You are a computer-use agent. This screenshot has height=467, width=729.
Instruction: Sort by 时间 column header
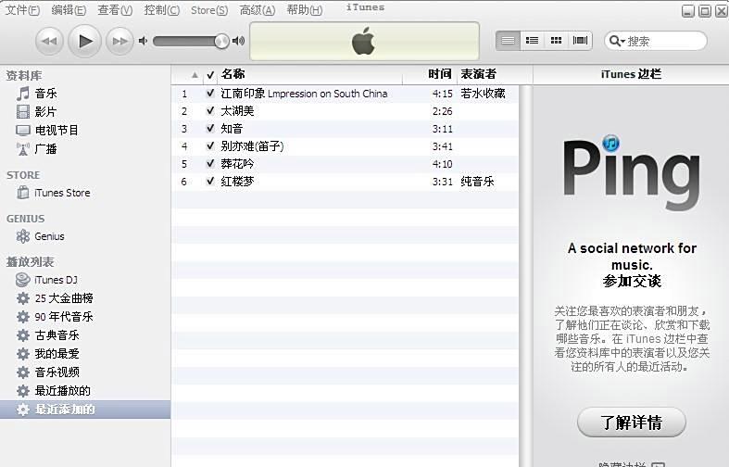(x=430, y=74)
